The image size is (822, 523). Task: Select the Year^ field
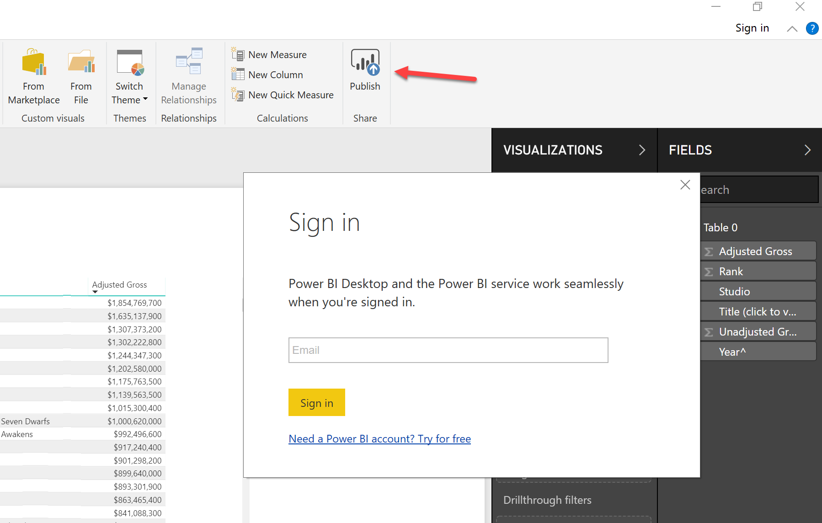coord(758,352)
